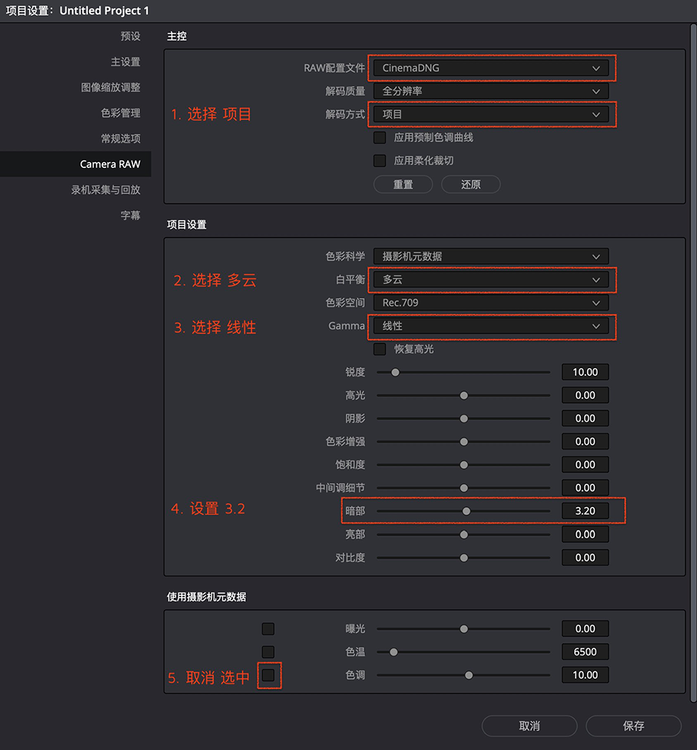697x750 pixels.
Task: Open the 色彩空间 dropdown set to Rec.709
Action: click(x=491, y=303)
